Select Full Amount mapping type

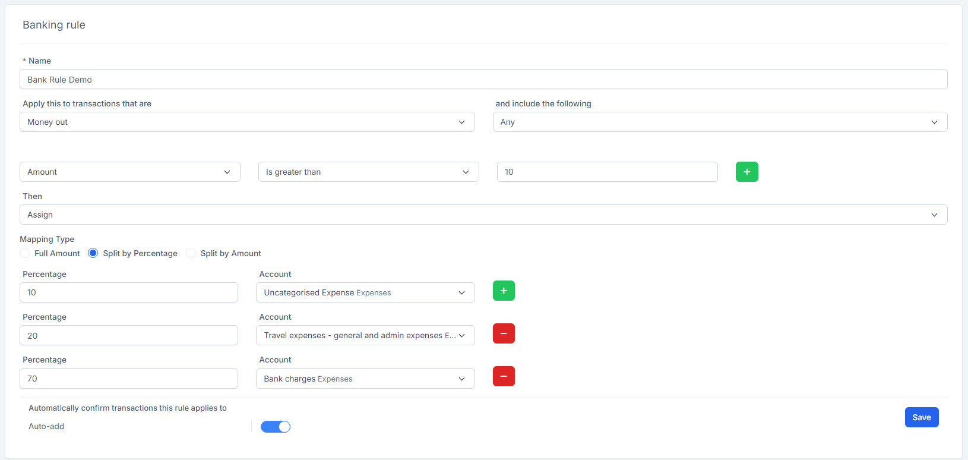coord(25,253)
